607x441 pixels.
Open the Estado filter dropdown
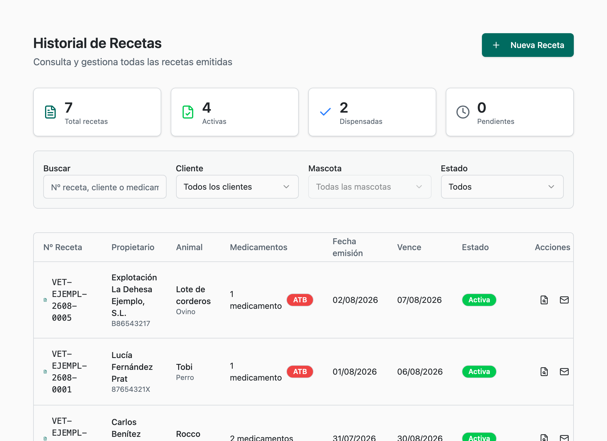pyautogui.click(x=502, y=187)
